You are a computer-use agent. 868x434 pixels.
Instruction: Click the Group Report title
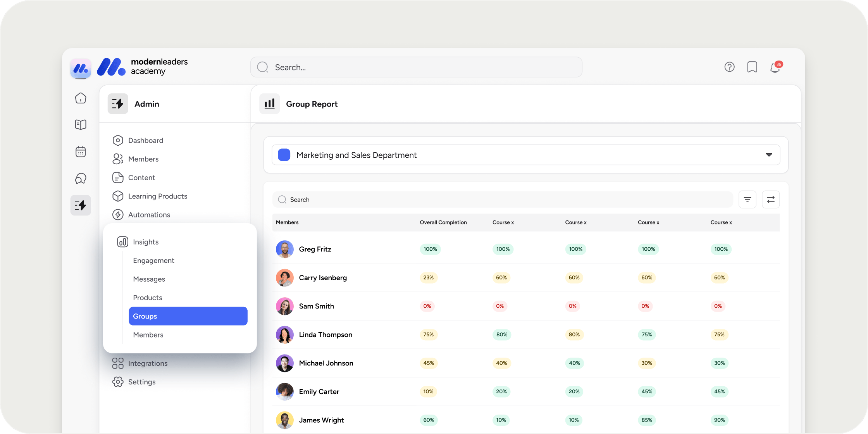click(x=312, y=104)
